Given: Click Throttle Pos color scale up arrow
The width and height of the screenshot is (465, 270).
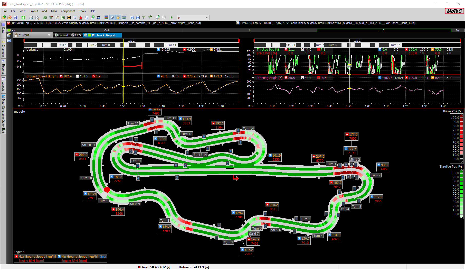Looking at the screenshot, I should click(x=461, y=171).
